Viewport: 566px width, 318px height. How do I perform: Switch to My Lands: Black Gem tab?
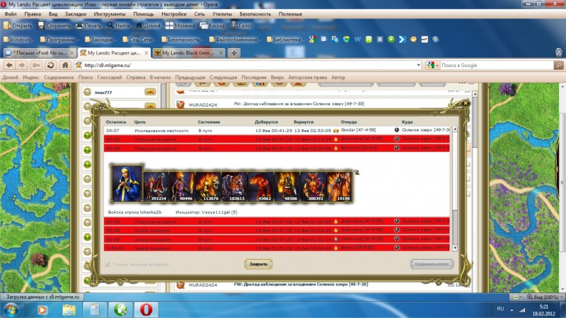click(x=190, y=53)
